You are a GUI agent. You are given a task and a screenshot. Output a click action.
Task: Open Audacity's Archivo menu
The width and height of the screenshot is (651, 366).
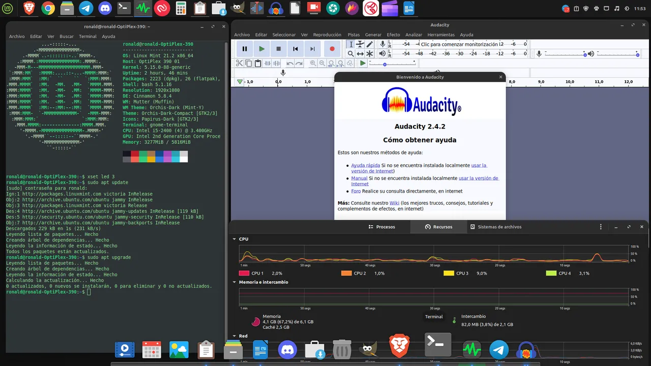pos(242,35)
